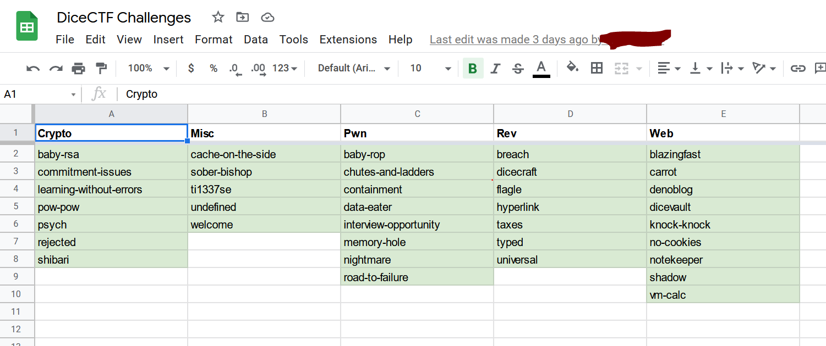Redo the last action
This screenshot has height=346, width=826.
pyautogui.click(x=56, y=68)
